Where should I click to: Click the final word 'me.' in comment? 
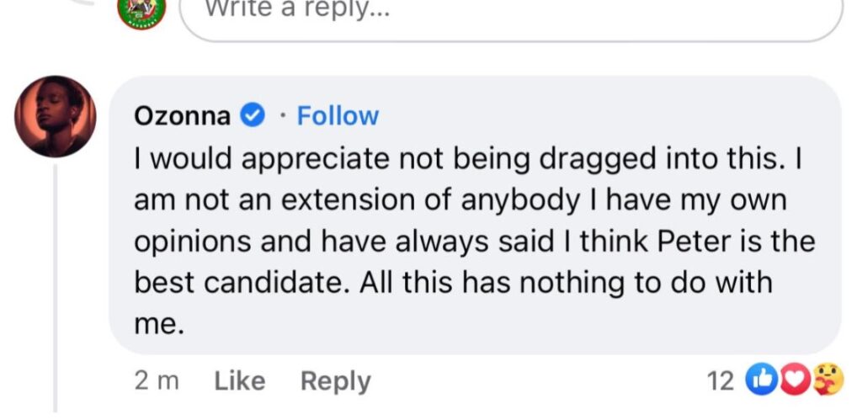pos(158,323)
